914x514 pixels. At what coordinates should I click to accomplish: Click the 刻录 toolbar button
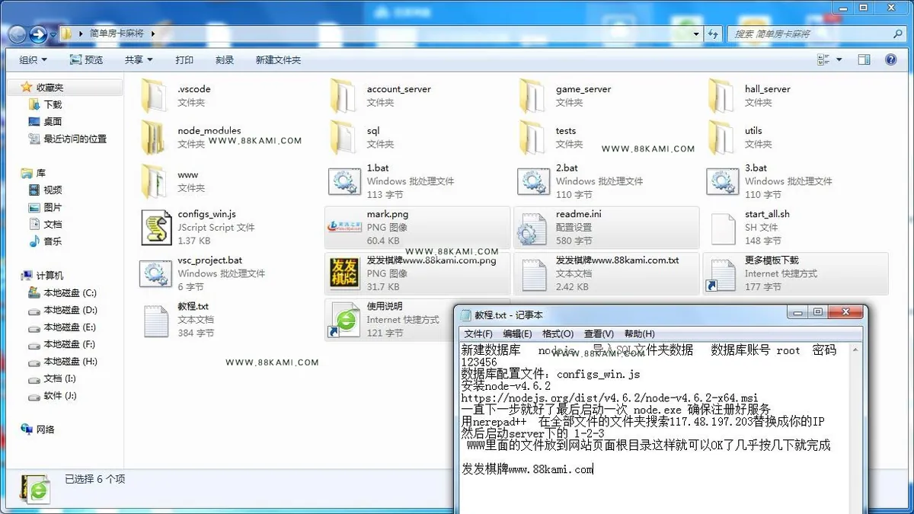(225, 59)
